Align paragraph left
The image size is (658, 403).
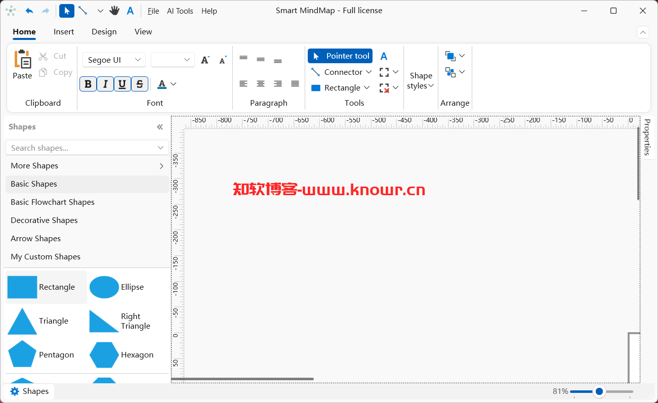coord(243,83)
